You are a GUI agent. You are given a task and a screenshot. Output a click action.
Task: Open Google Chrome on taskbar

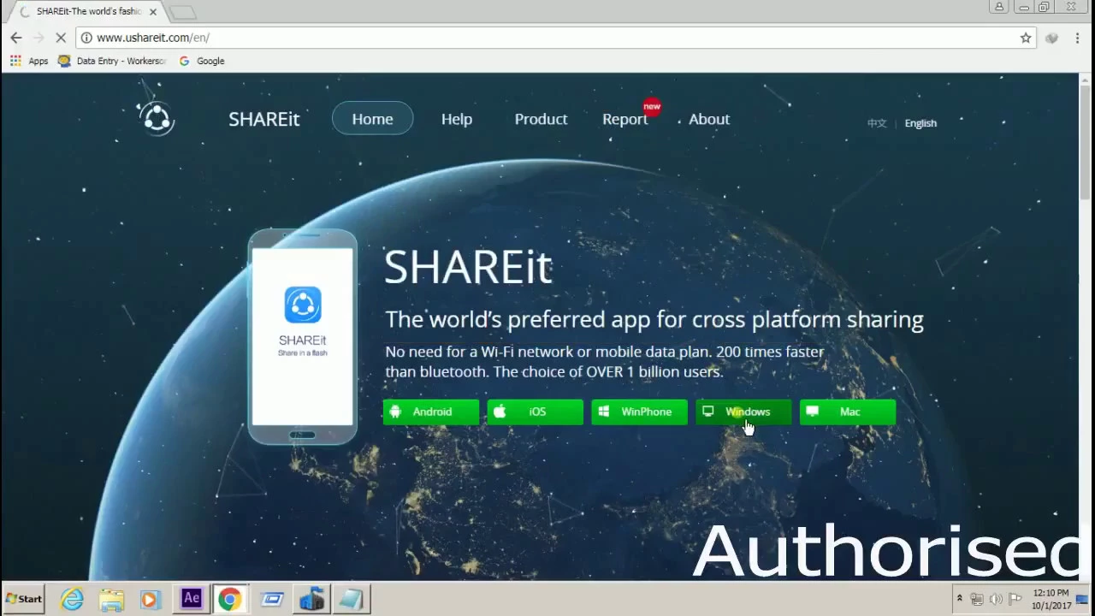pos(229,599)
